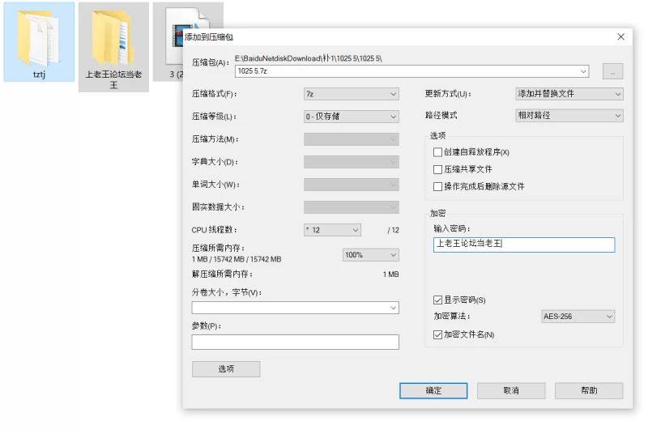Image resolution: width=648 pixels, height=434 pixels.
Task: Click the disabled 固实数据大小 dropdown
Action: tap(351, 207)
